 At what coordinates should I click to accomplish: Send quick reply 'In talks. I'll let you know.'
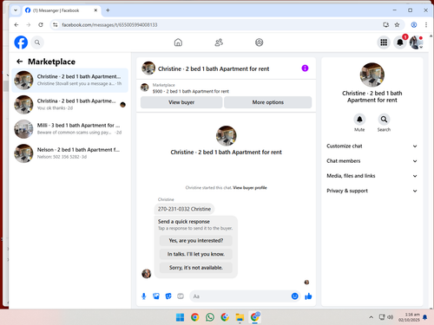click(x=196, y=254)
